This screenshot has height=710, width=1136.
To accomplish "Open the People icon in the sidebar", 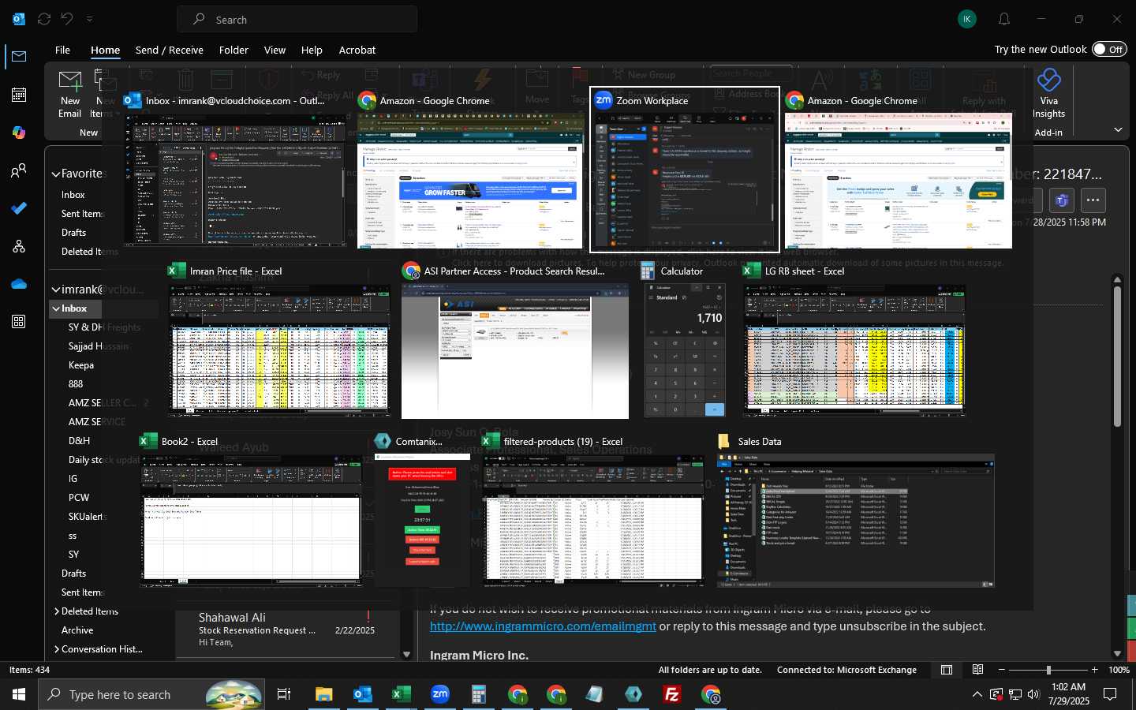I will (x=19, y=170).
